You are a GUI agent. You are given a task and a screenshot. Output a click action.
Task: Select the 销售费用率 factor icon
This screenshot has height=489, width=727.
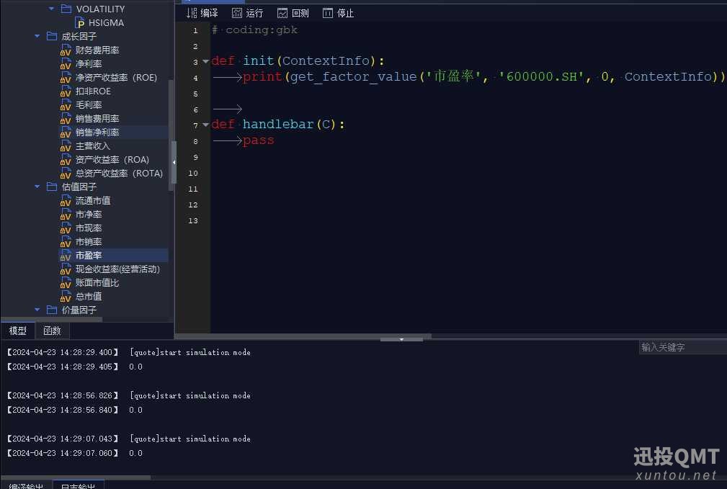click(x=66, y=119)
